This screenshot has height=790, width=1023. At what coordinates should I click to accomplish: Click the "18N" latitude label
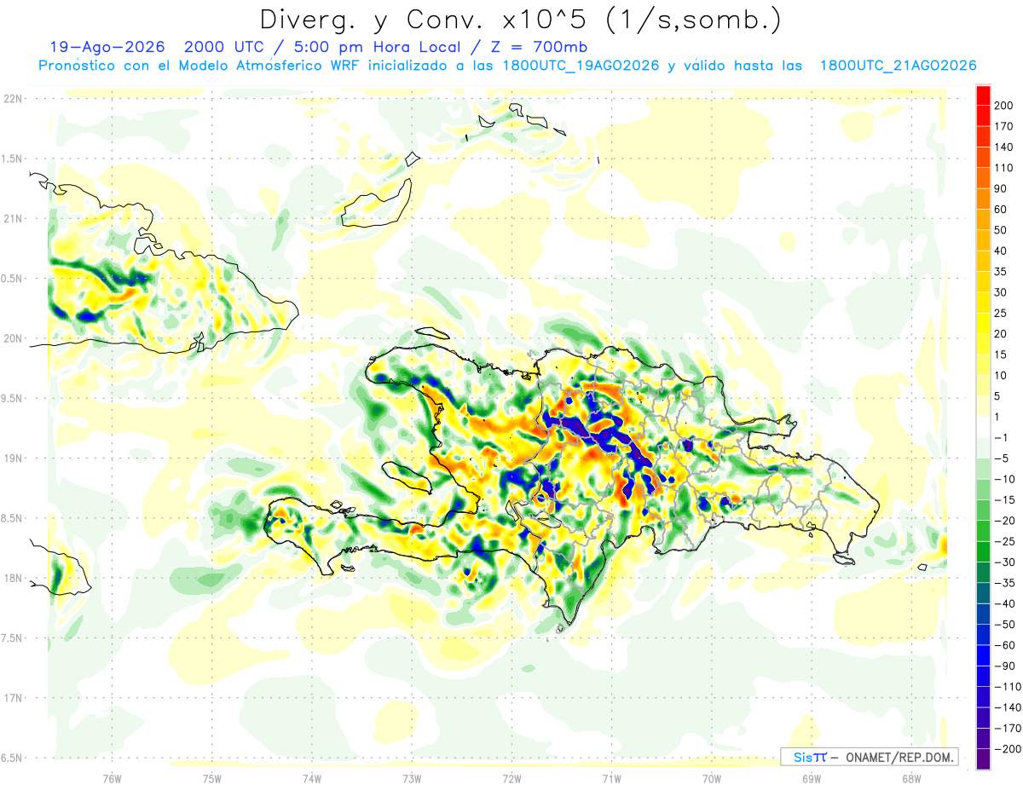[x=12, y=578]
